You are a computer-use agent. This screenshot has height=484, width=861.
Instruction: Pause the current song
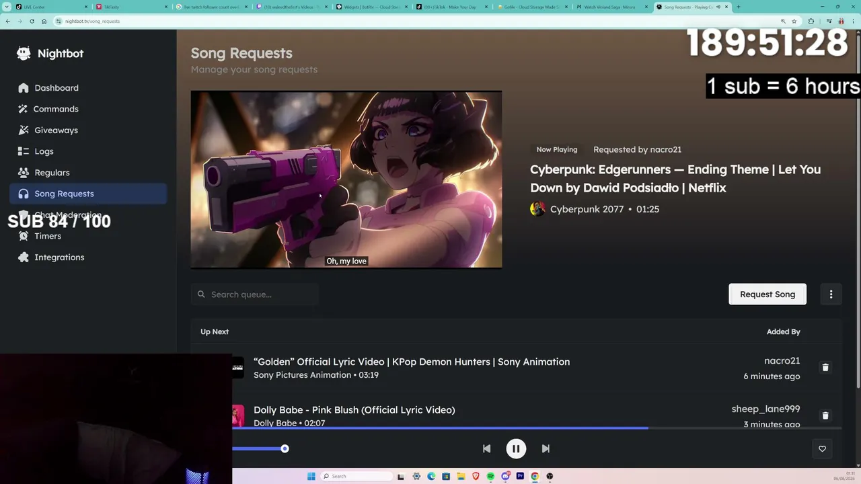point(516,448)
